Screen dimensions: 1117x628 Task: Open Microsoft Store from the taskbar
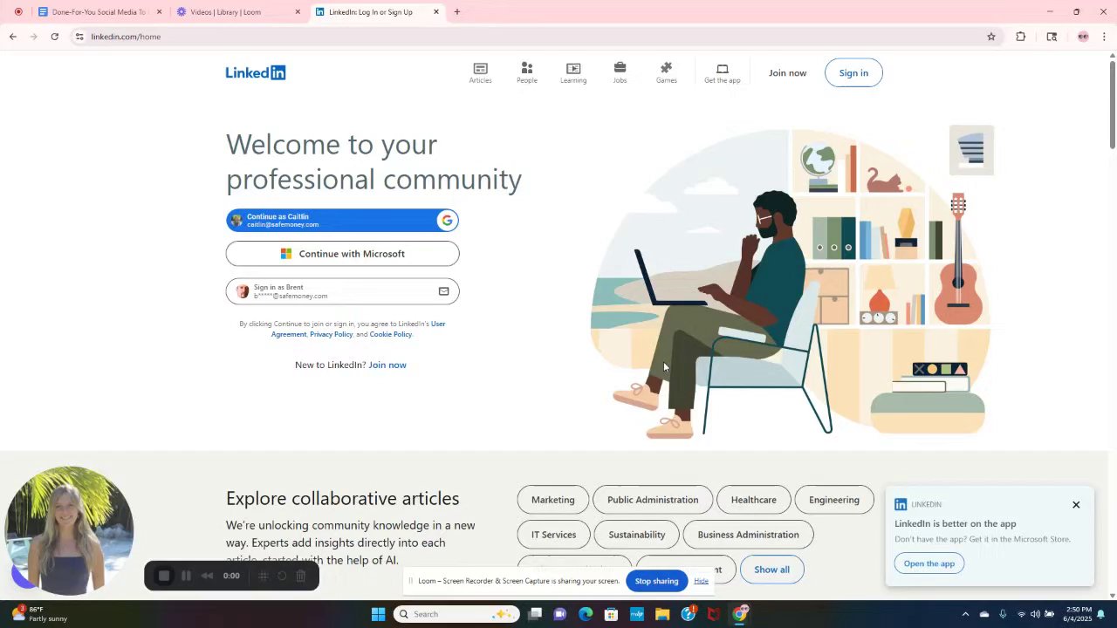[611, 614]
